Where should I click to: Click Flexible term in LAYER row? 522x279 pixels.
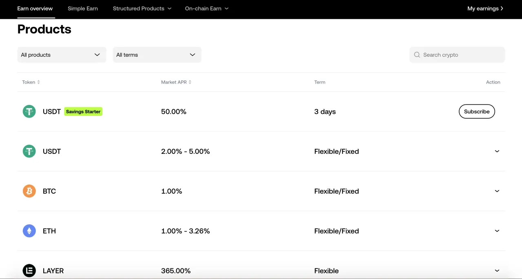pos(326,270)
